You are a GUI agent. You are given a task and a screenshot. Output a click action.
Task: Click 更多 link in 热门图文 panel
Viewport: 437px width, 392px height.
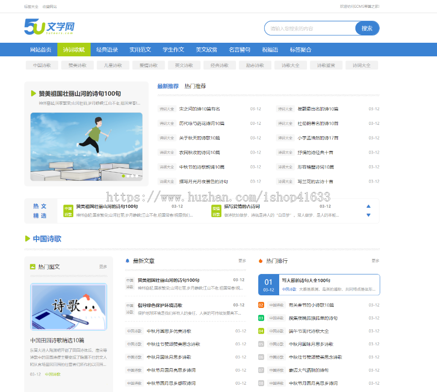pyautogui.click(x=103, y=267)
